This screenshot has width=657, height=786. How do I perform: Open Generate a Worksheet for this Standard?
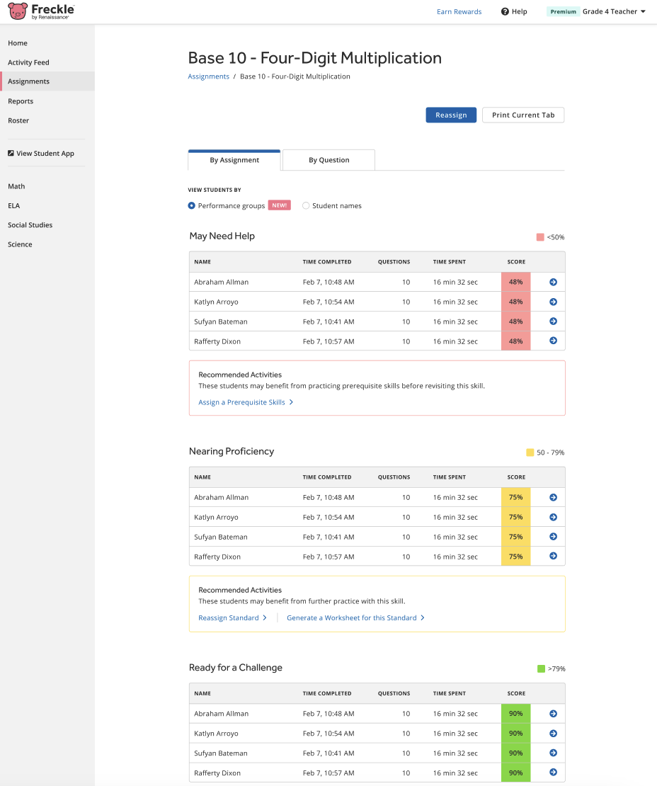pyautogui.click(x=355, y=617)
